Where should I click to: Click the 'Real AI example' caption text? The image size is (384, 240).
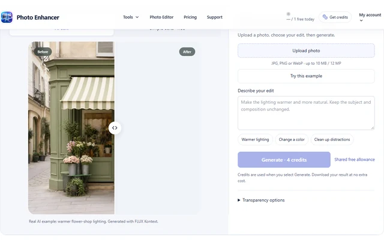94,221
